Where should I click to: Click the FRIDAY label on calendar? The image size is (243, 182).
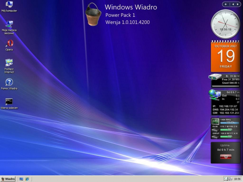tap(225, 67)
